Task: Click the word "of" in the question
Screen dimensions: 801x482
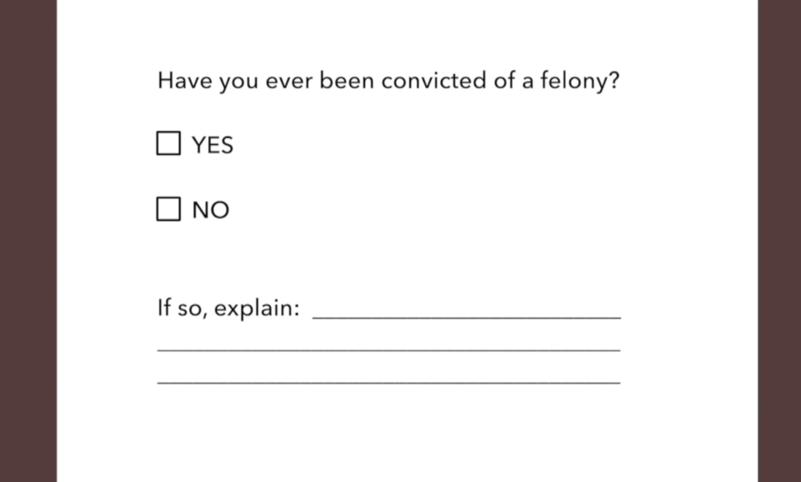Action: (x=505, y=80)
